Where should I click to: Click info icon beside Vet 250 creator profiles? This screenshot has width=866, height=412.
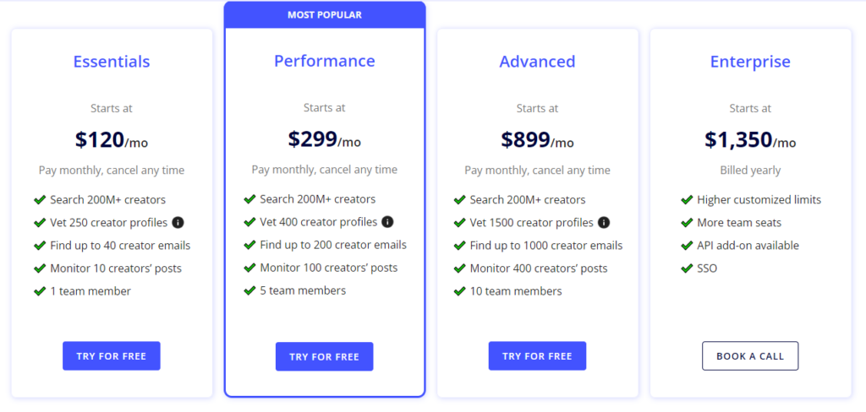click(178, 223)
